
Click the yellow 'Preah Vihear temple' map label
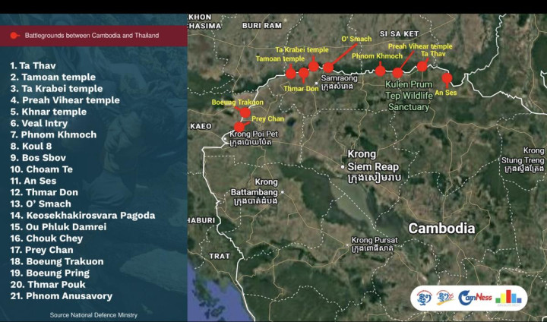pos(420,46)
